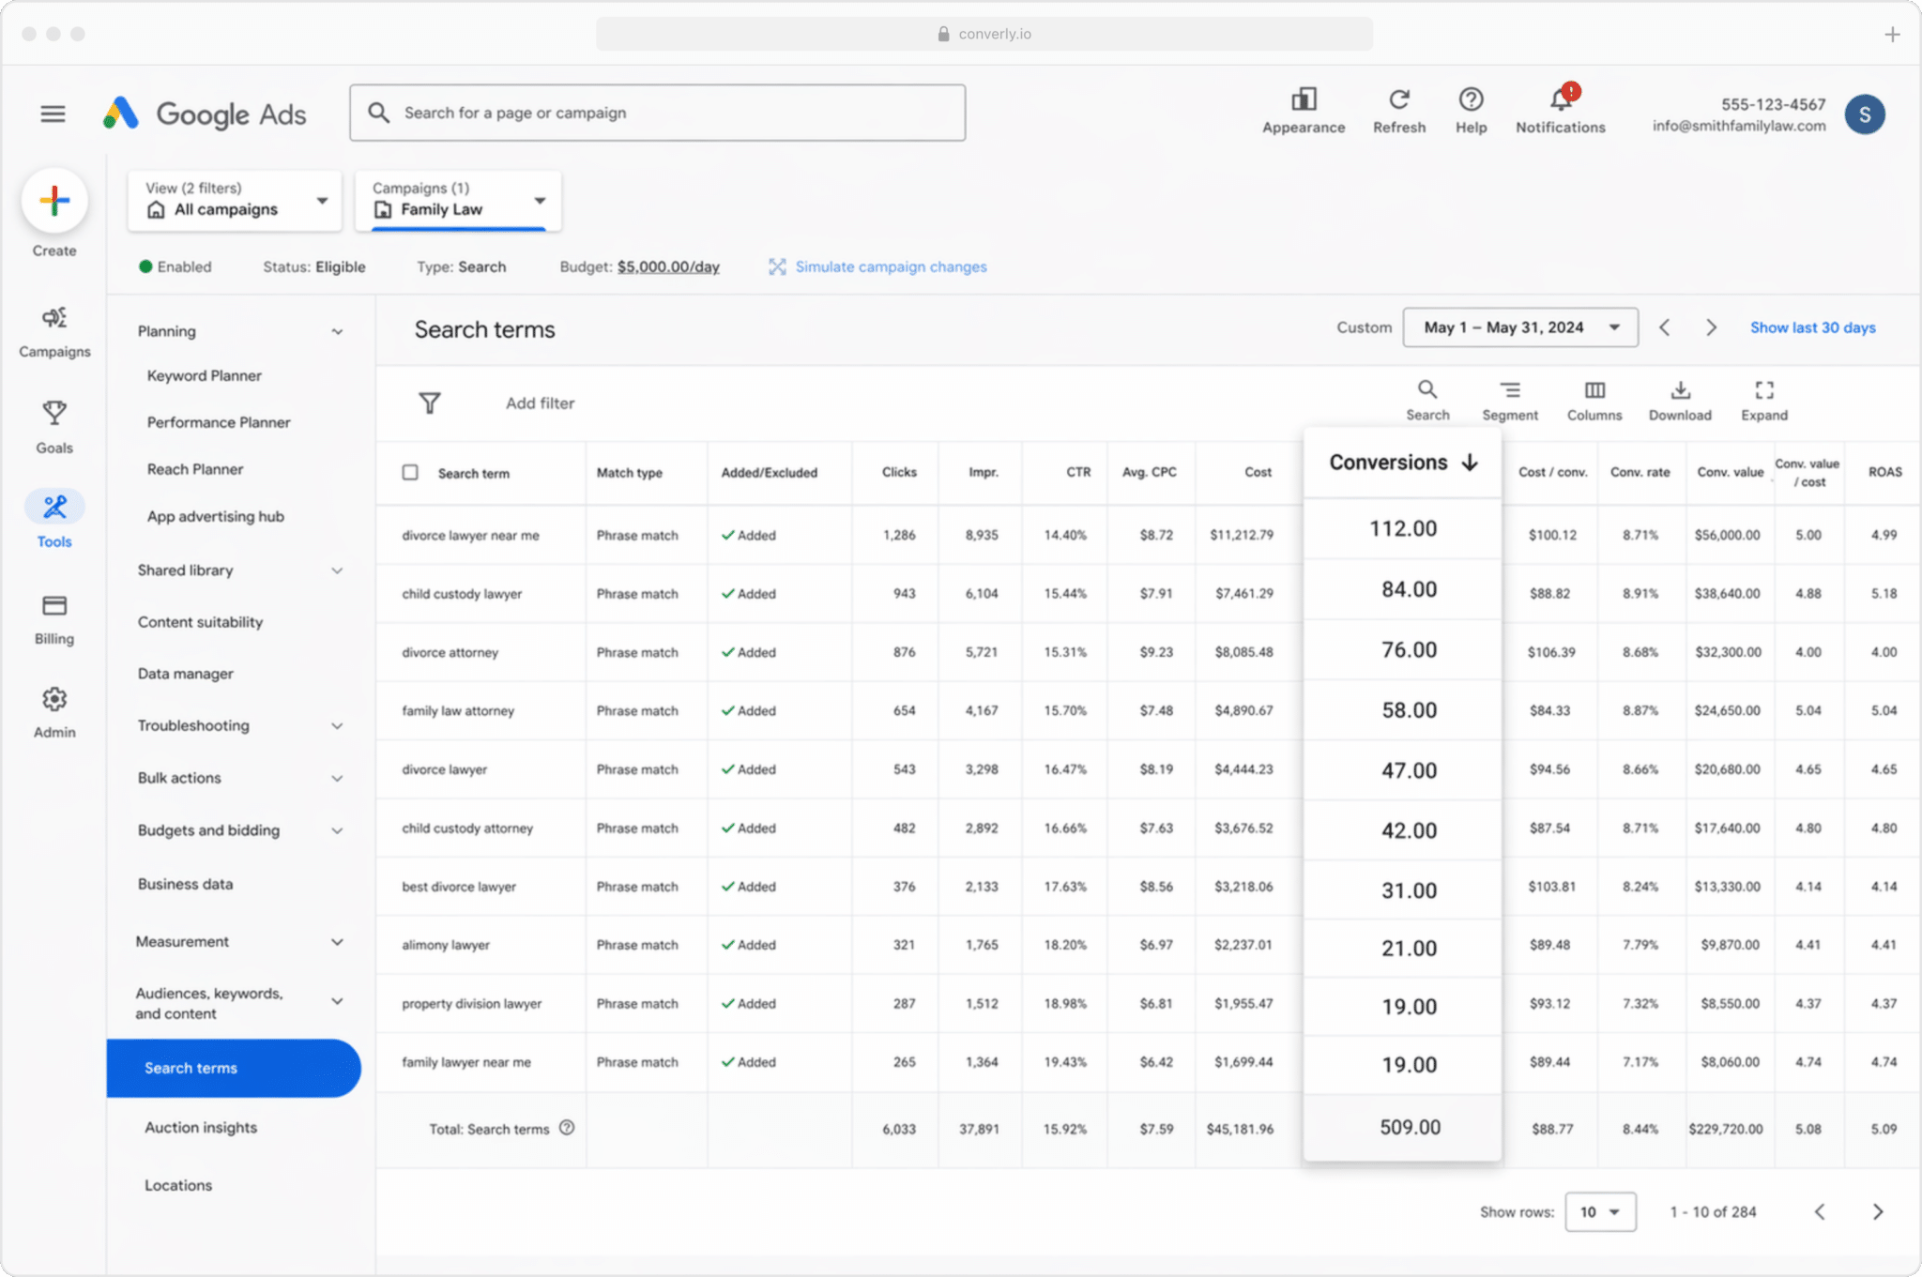
Task: Click the Create plus button
Action: [54, 201]
